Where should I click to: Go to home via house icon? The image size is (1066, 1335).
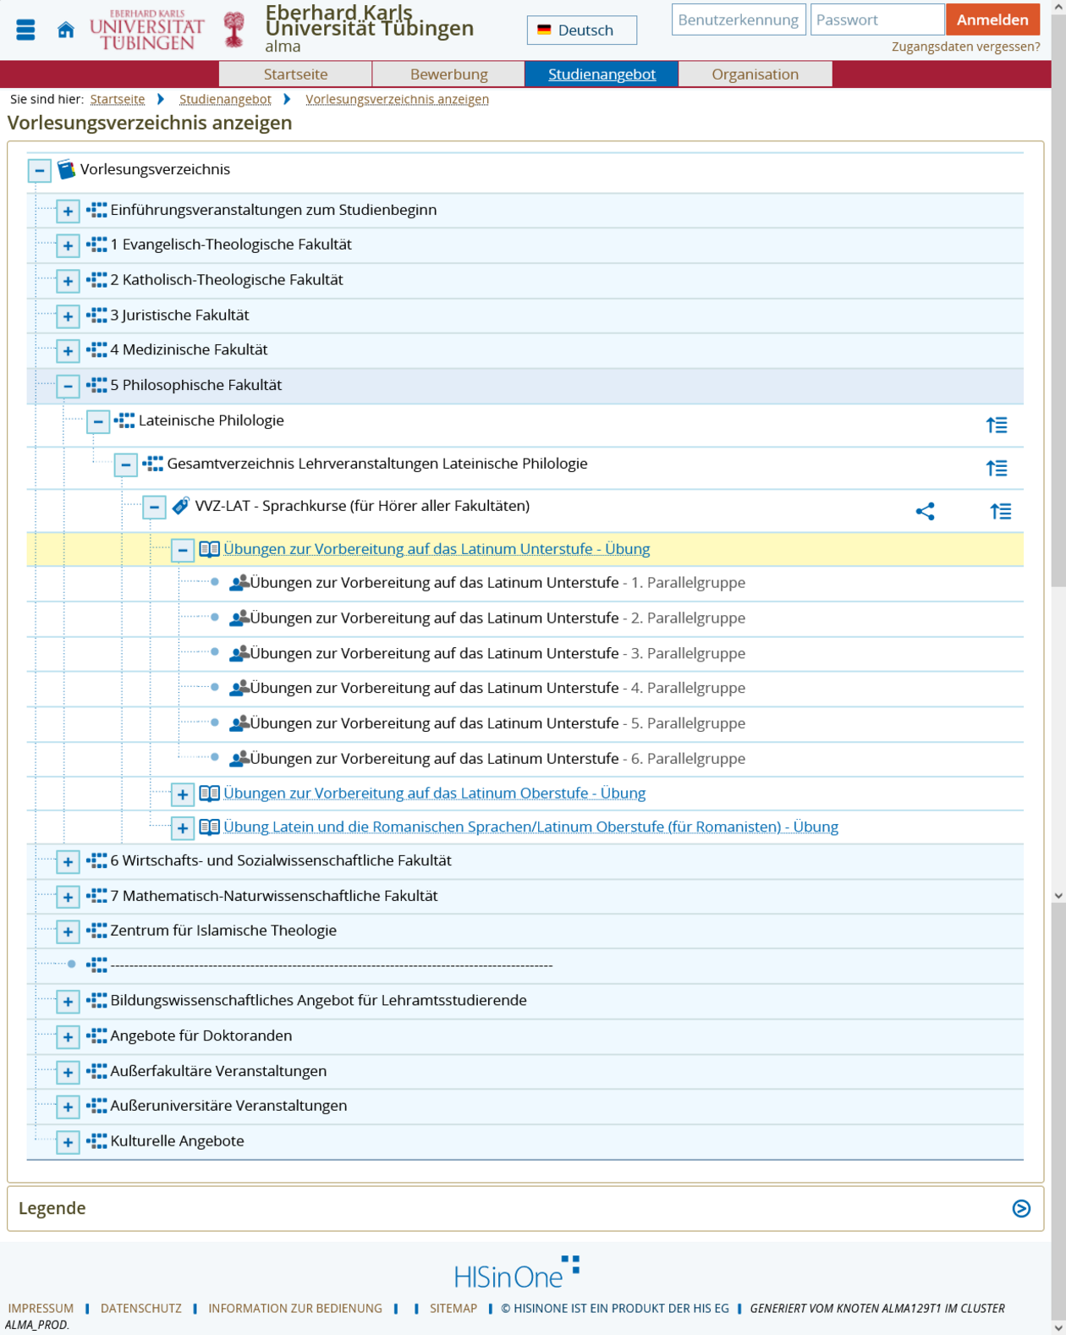pos(66,30)
